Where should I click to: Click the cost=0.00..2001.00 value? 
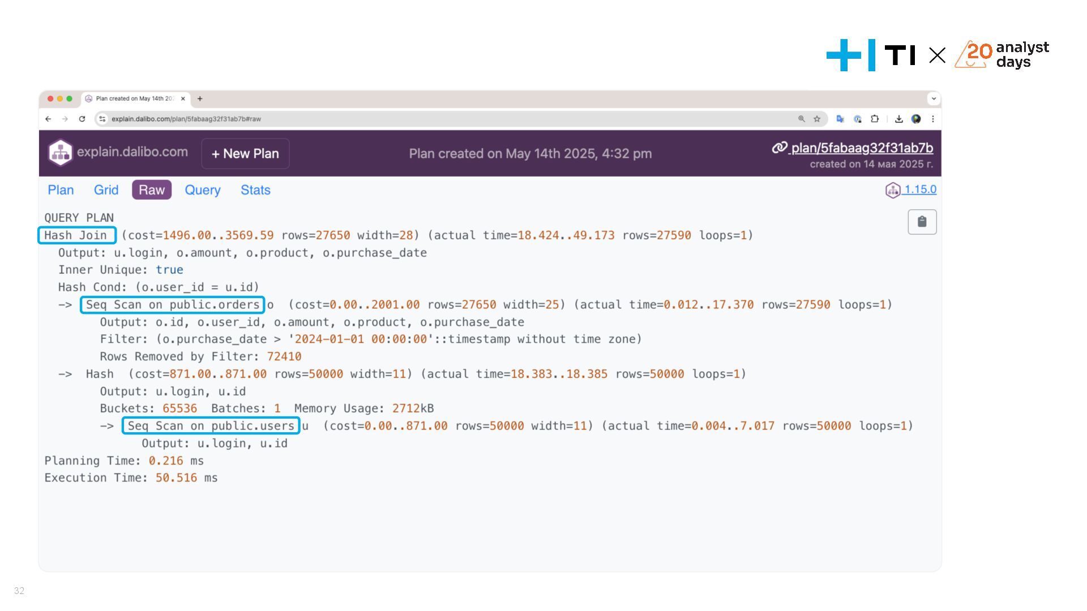click(x=357, y=305)
